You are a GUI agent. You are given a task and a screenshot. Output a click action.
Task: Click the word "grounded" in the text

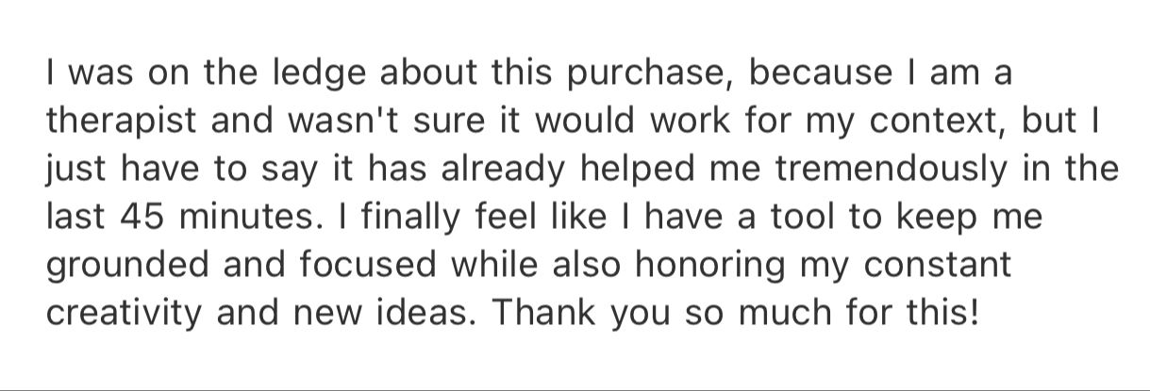126,266
